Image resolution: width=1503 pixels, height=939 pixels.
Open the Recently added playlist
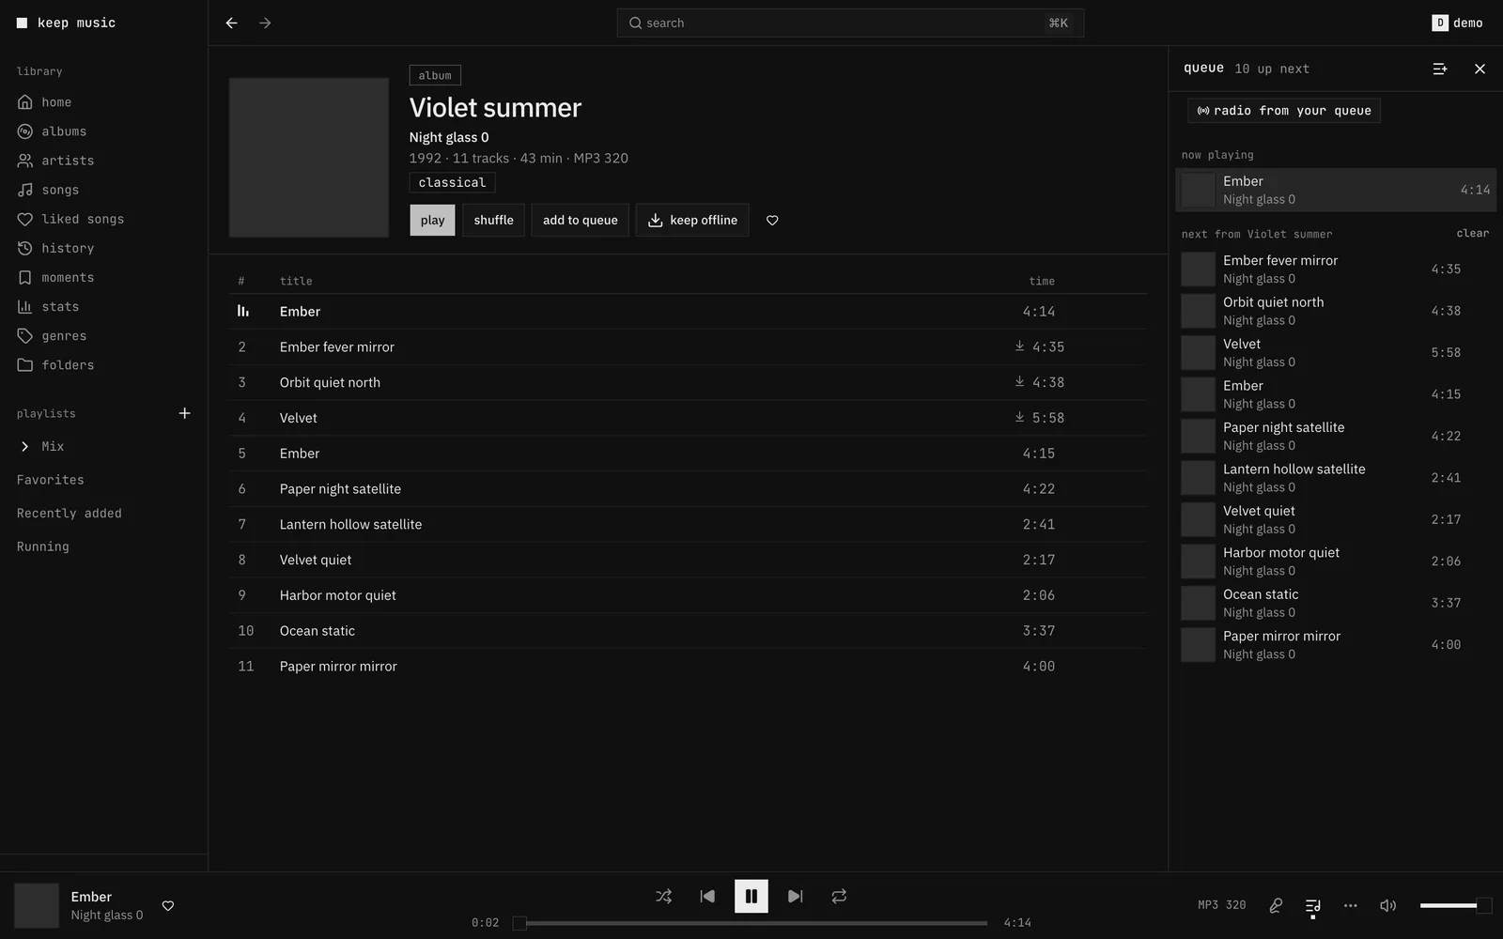click(70, 514)
